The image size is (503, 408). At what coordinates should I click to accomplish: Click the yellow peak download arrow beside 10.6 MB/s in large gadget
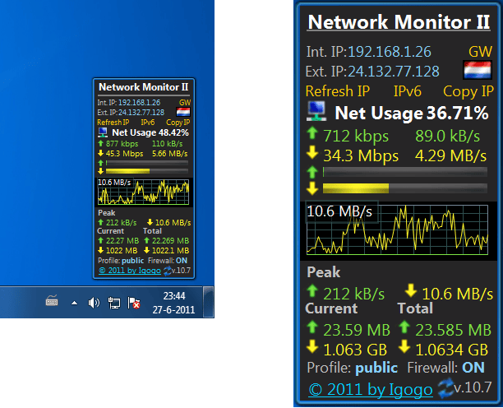[x=411, y=290]
